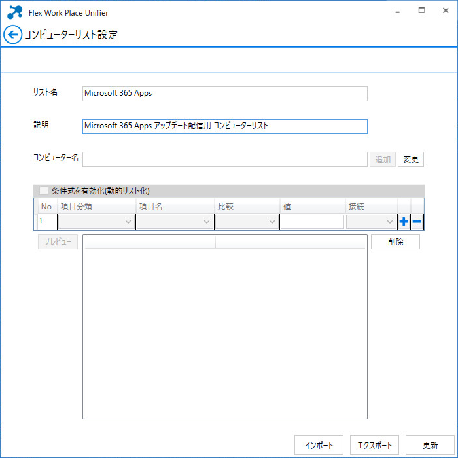Add a condition row with plus icon

[x=404, y=222]
